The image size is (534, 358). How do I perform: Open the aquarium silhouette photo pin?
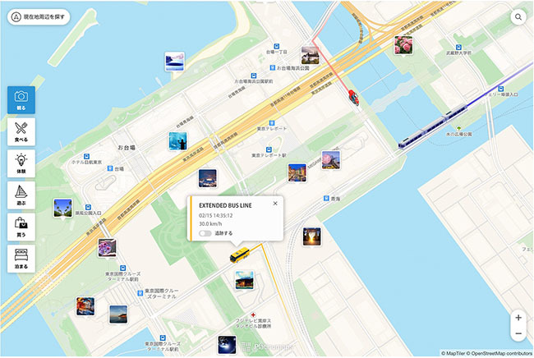177,141
